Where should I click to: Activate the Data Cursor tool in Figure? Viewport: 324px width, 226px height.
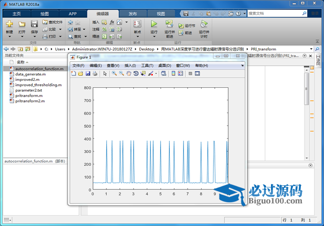click(x=143, y=73)
